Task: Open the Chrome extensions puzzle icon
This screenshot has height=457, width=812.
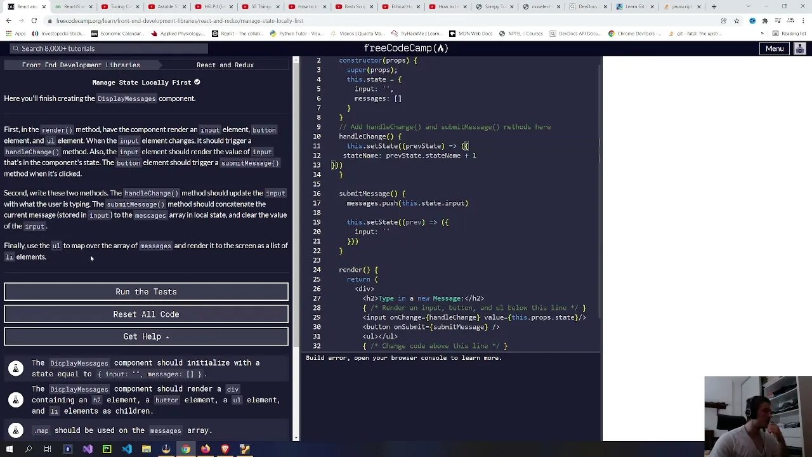Action: pyautogui.click(x=766, y=20)
